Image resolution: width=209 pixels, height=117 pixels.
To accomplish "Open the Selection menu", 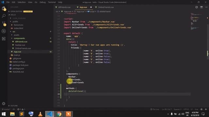I will tap(22, 2).
